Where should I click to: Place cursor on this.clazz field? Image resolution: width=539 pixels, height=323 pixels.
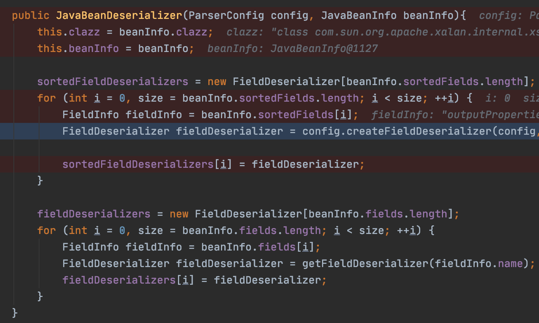tap(84, 32)
